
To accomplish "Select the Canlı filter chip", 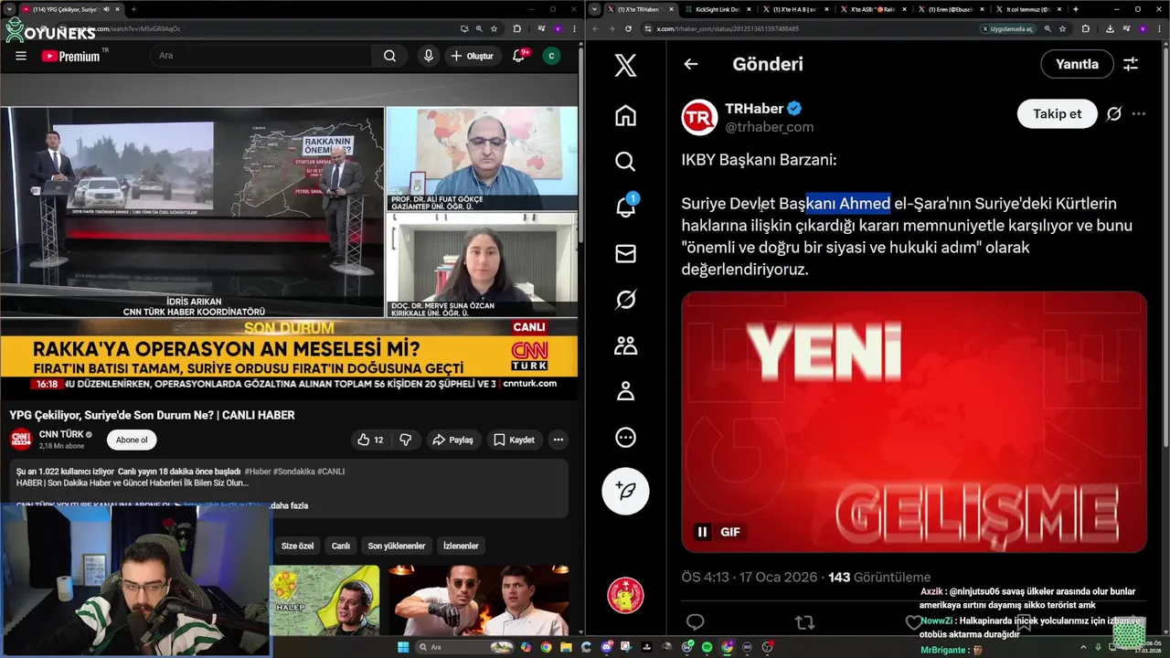I will [341, 546].
